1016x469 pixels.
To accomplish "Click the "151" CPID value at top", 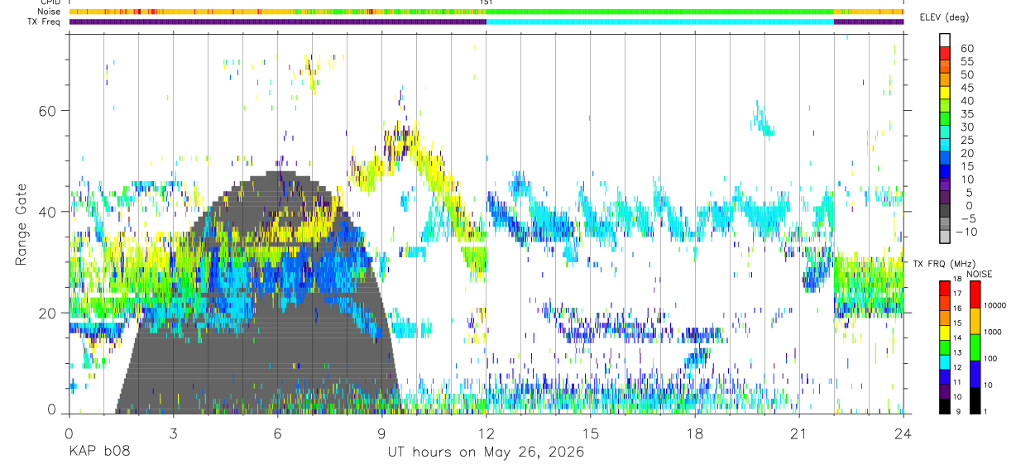I will pyautogui.click(x=486, y=2).
